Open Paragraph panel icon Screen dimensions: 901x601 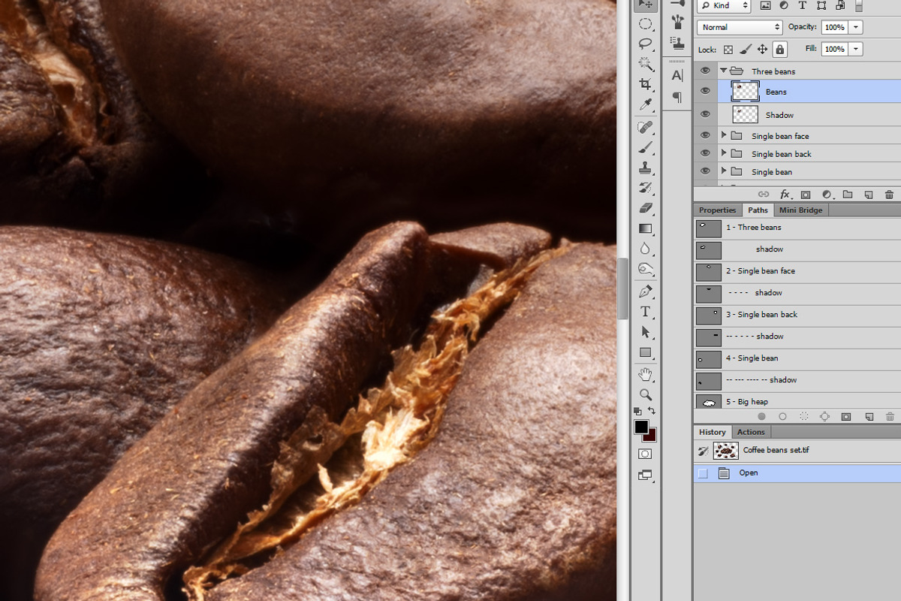[677, 98]
